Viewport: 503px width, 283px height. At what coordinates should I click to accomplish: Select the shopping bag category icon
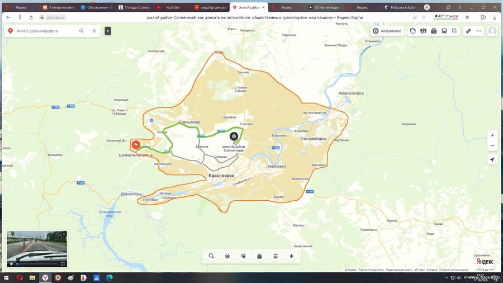[x=259, y=256]
